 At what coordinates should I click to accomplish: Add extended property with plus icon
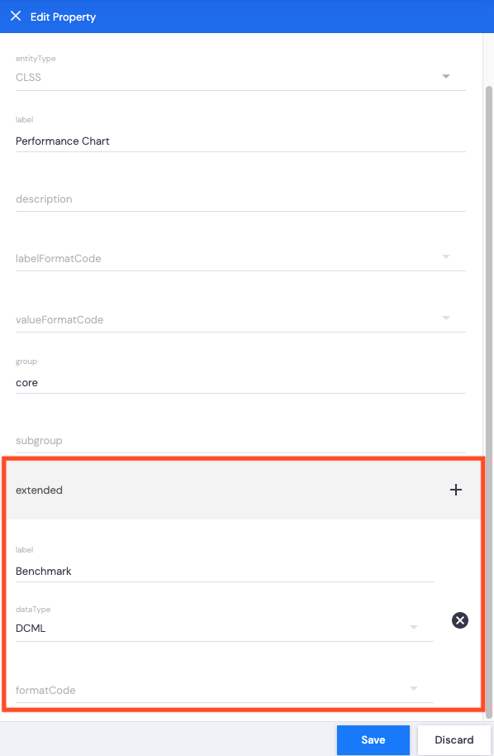click(x=455, y=490)
